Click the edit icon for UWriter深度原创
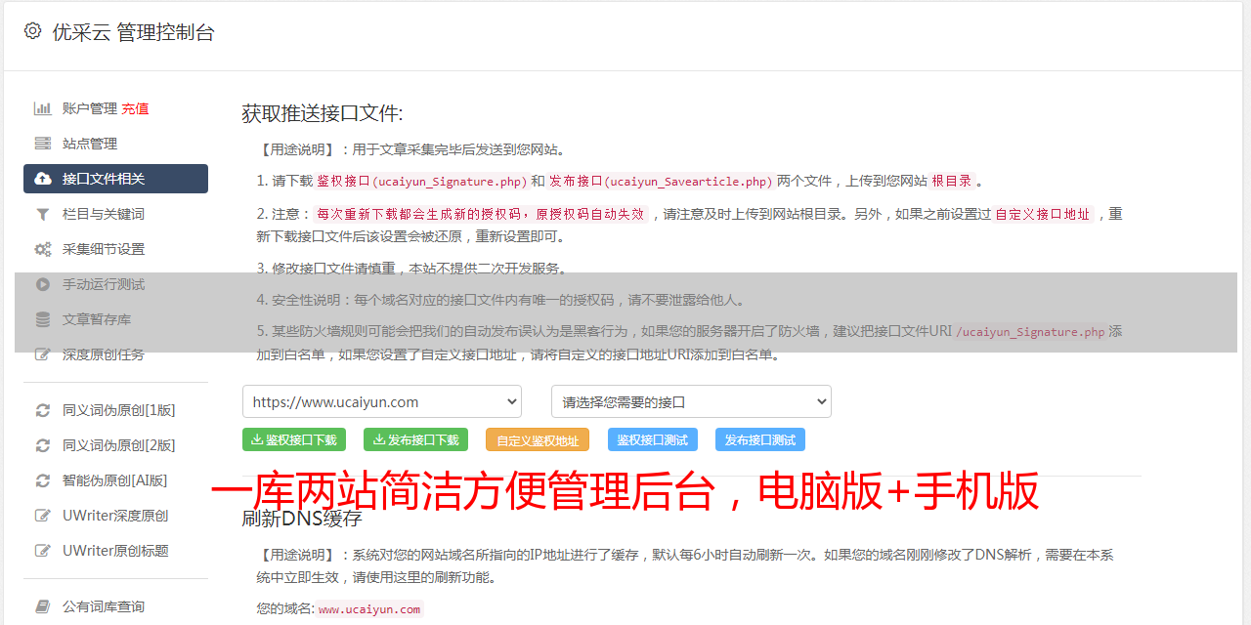 (x=43, y=516)
